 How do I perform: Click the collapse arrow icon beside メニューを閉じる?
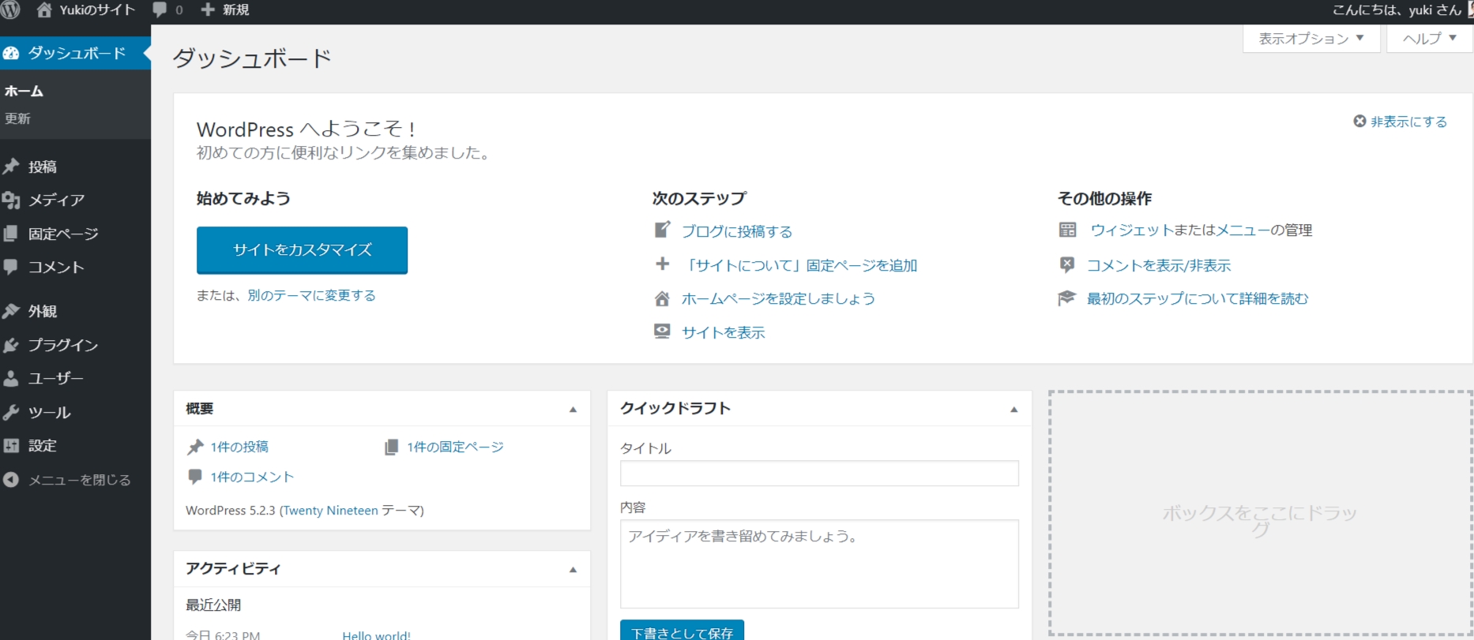[11, 480]
